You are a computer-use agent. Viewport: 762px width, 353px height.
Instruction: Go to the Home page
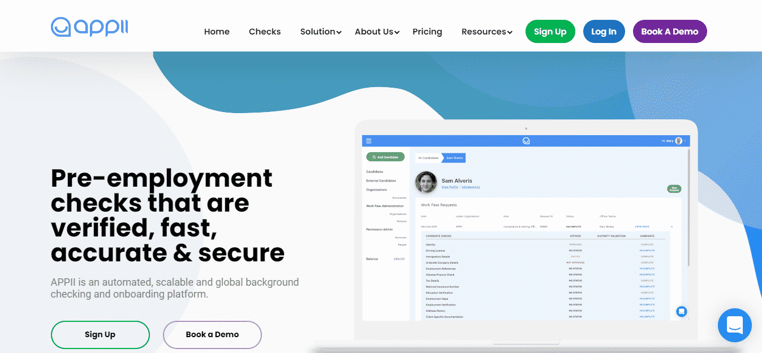point(217,32)
